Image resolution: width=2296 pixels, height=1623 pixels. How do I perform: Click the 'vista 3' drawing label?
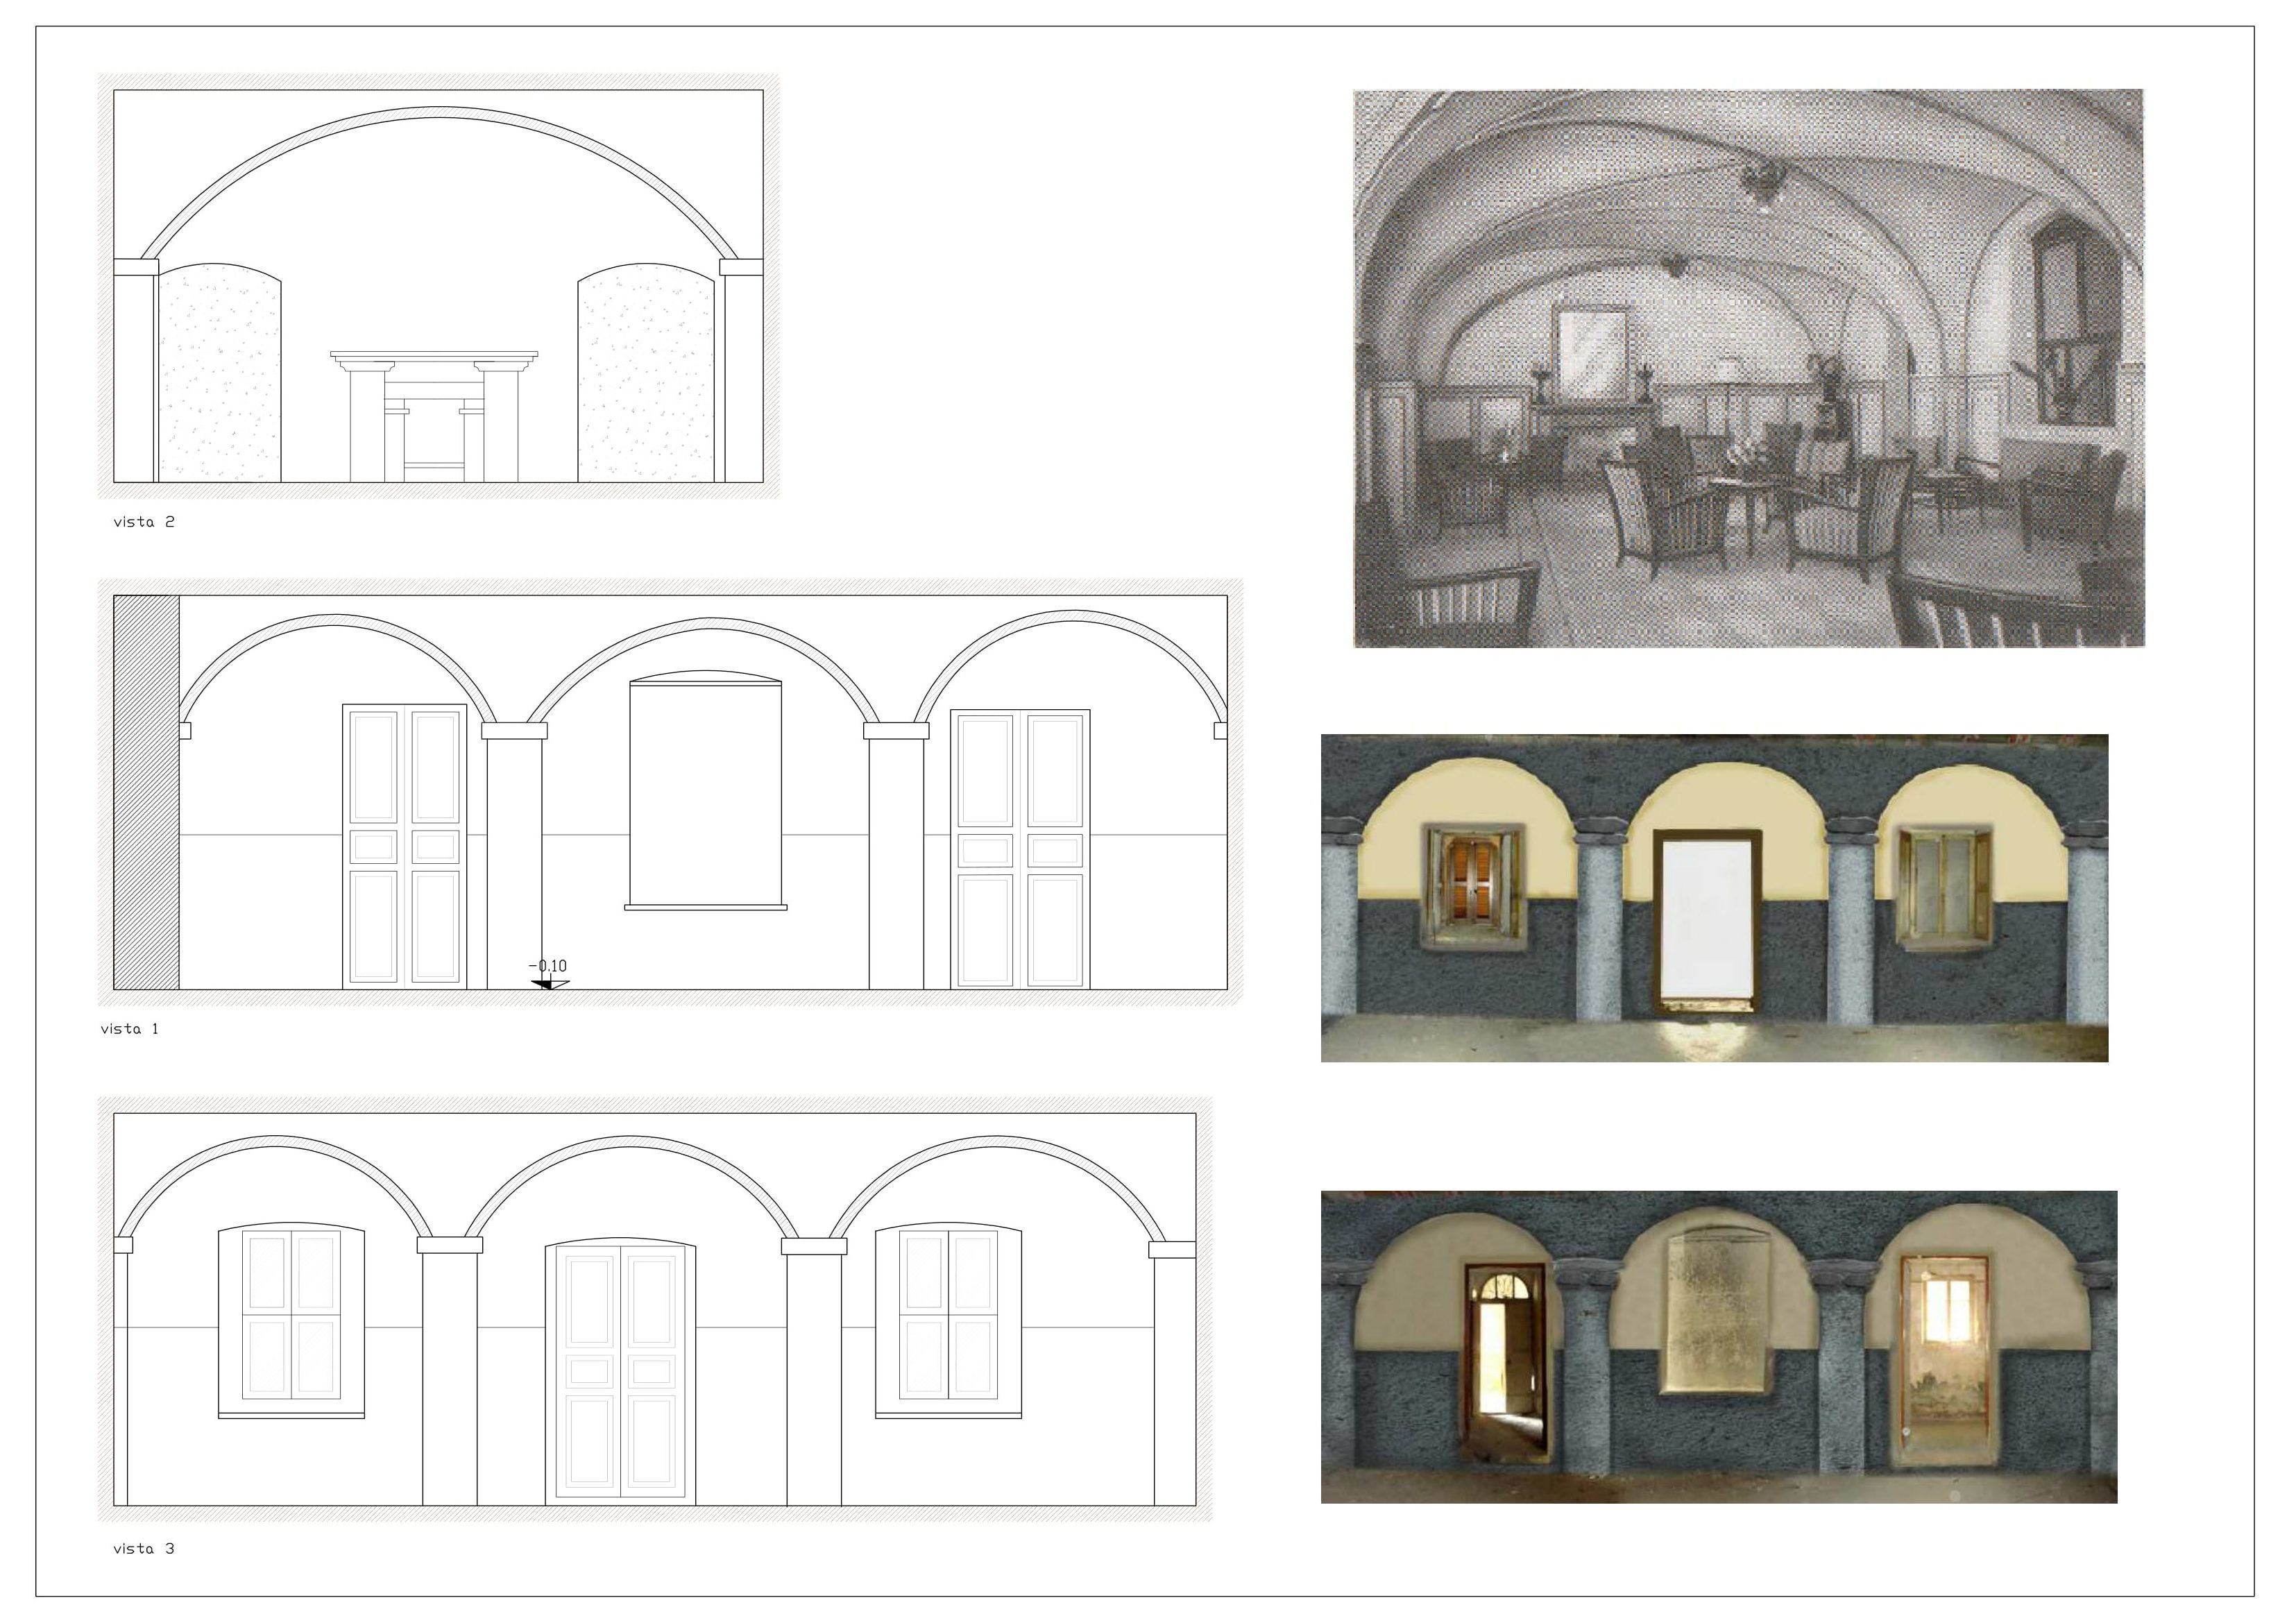coord(144,1549)
